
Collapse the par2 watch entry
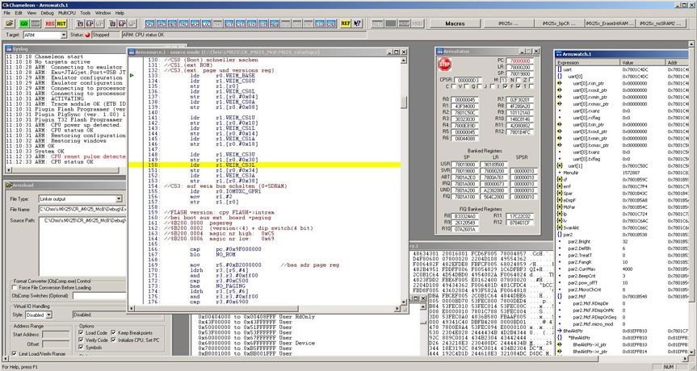pos(559,235)
